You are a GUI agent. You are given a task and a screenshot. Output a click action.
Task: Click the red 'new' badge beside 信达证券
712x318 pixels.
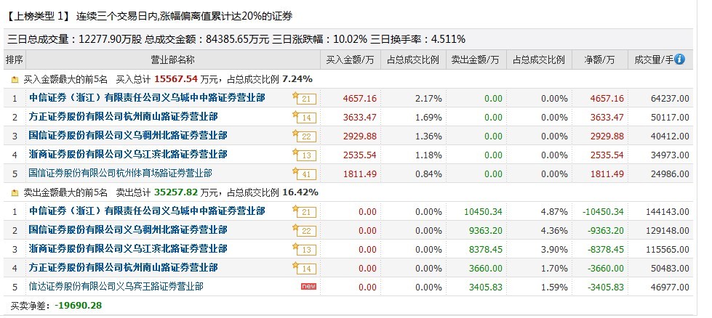coord(308,287)
